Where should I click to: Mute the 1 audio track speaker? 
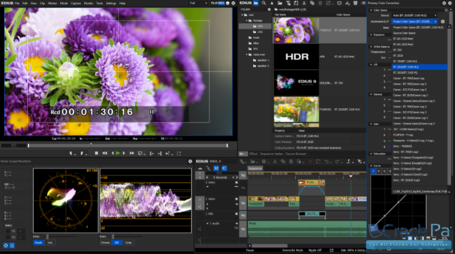237,223
